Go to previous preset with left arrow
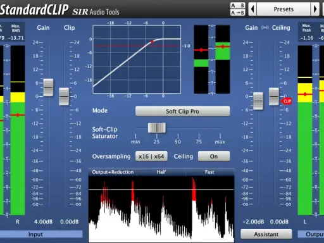Image resolution: width=324 pixels, height=243 pixels. pyautogui.click(x=252, y=9)
